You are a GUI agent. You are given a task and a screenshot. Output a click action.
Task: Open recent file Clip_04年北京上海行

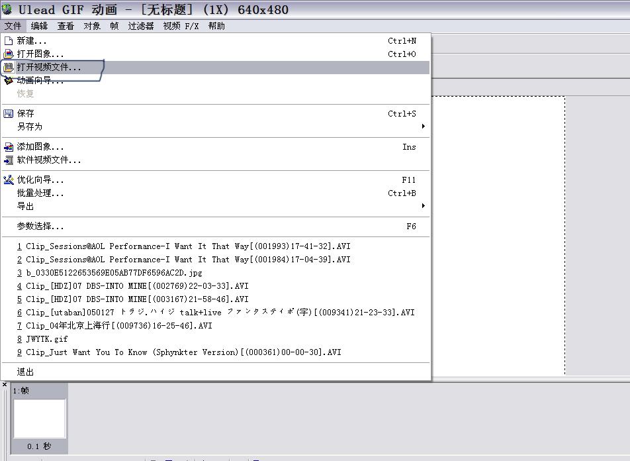tap(216, 325)
